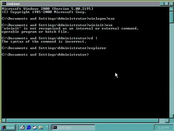Click the last empty command prompt line
The image size is (174, 131).
tap(45, 55)
